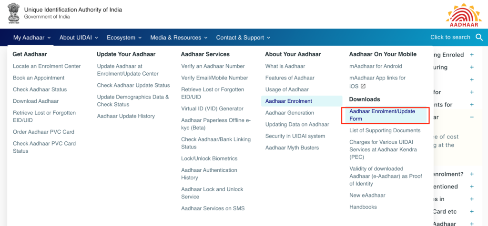
Task: Open Validity of downloaded Aadhaar link
Action: 386,176
